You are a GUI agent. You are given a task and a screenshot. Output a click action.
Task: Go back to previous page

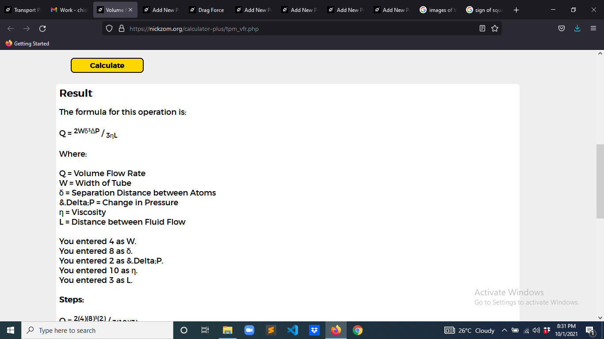click(11, 29)
